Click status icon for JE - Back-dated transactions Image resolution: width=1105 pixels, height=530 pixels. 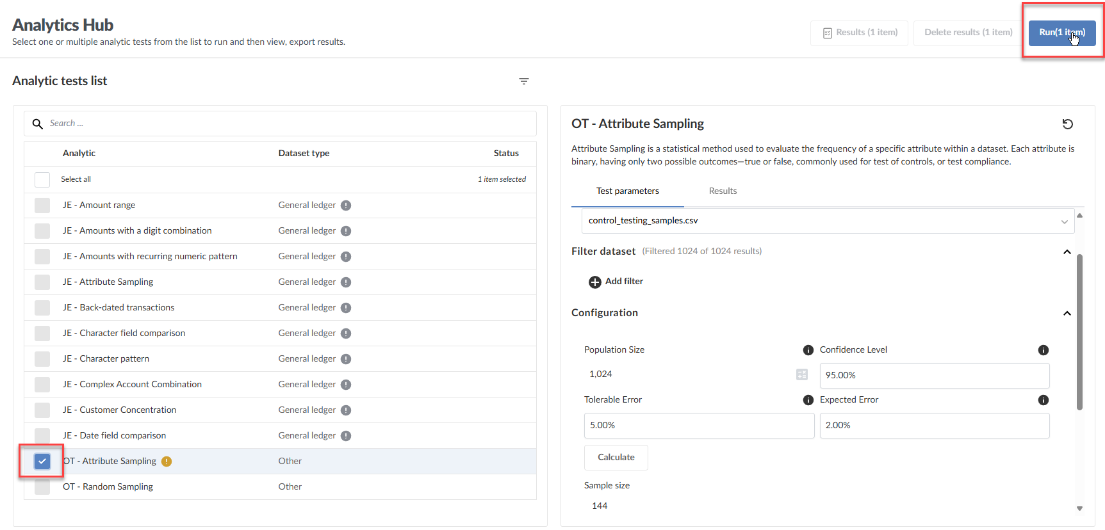(x=346, y=308)
